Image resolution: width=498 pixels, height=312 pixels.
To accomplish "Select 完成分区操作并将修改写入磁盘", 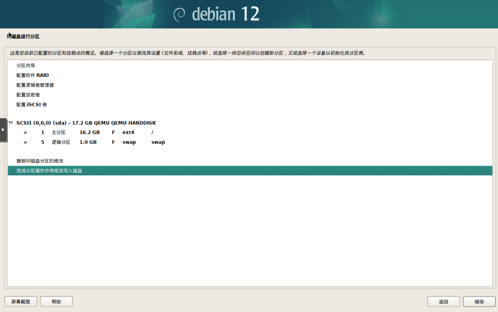I will click(x=250, y=171).
